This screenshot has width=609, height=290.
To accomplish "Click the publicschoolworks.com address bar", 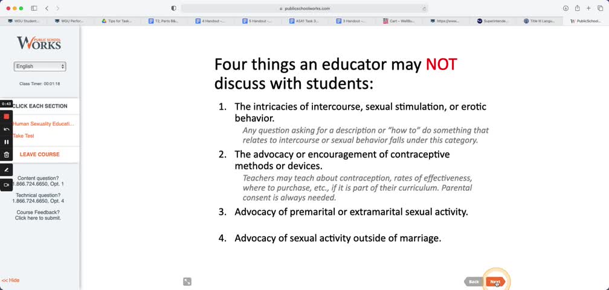I will pos(304,8).
